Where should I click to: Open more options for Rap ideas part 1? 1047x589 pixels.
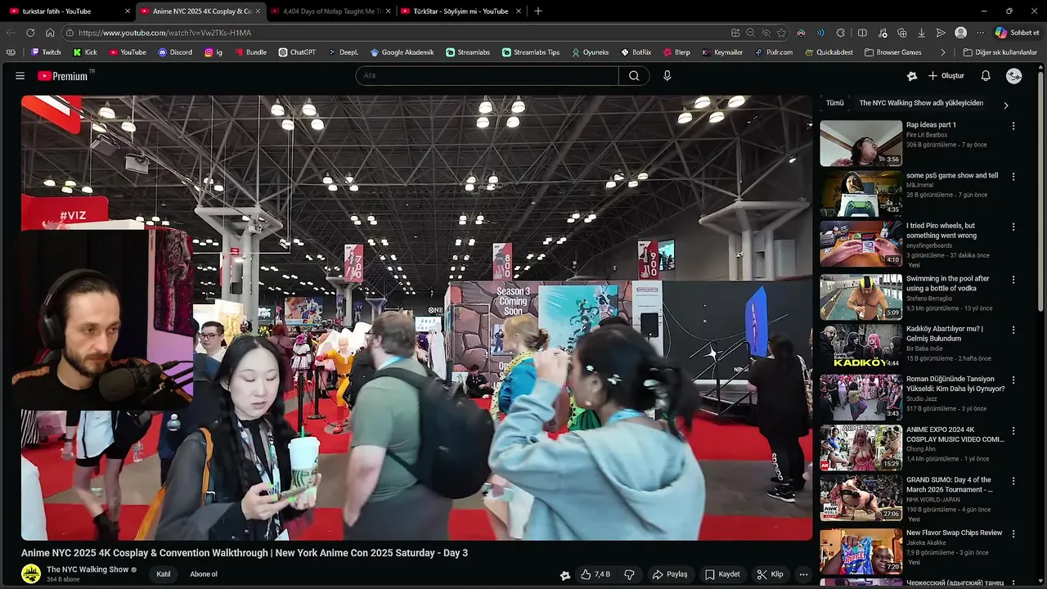click(1013, 126)
